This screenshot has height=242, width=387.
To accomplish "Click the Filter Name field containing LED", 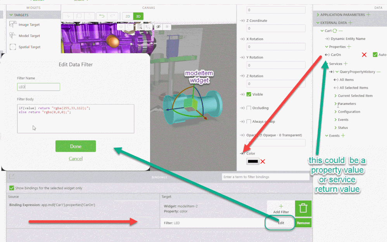I will pos(38,87).
